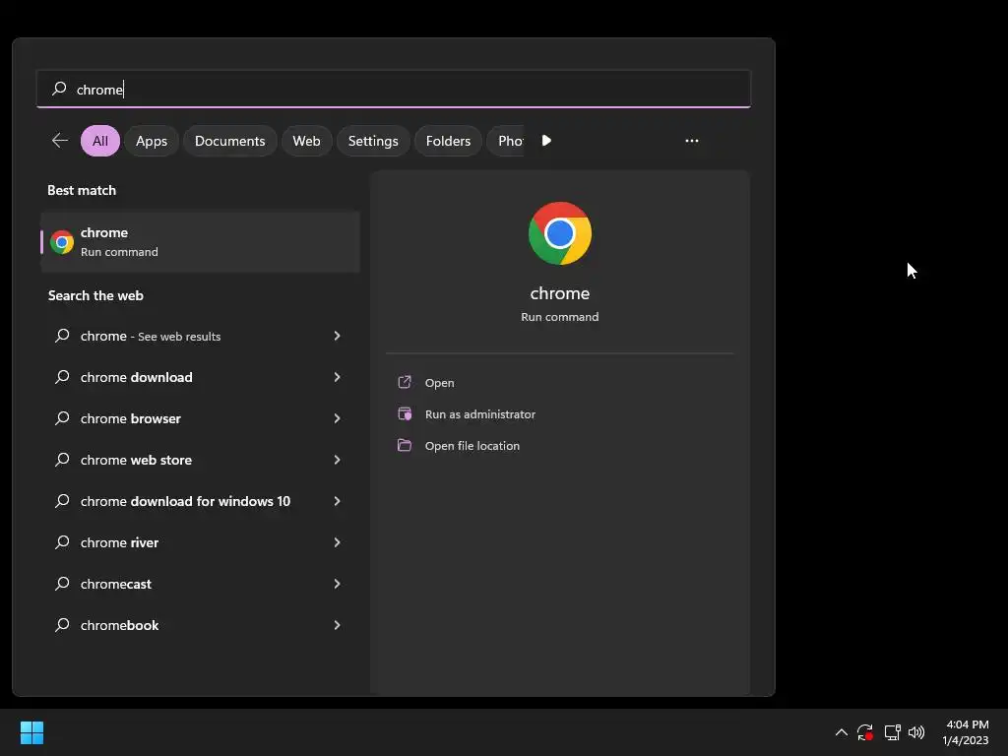
Task: Expand chromebook suggestion chevron
Action: click(x=337, y=624)
